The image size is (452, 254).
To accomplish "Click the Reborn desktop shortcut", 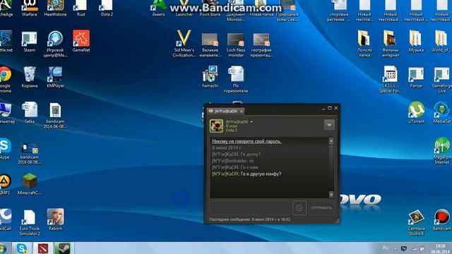I will coord(55,219).
